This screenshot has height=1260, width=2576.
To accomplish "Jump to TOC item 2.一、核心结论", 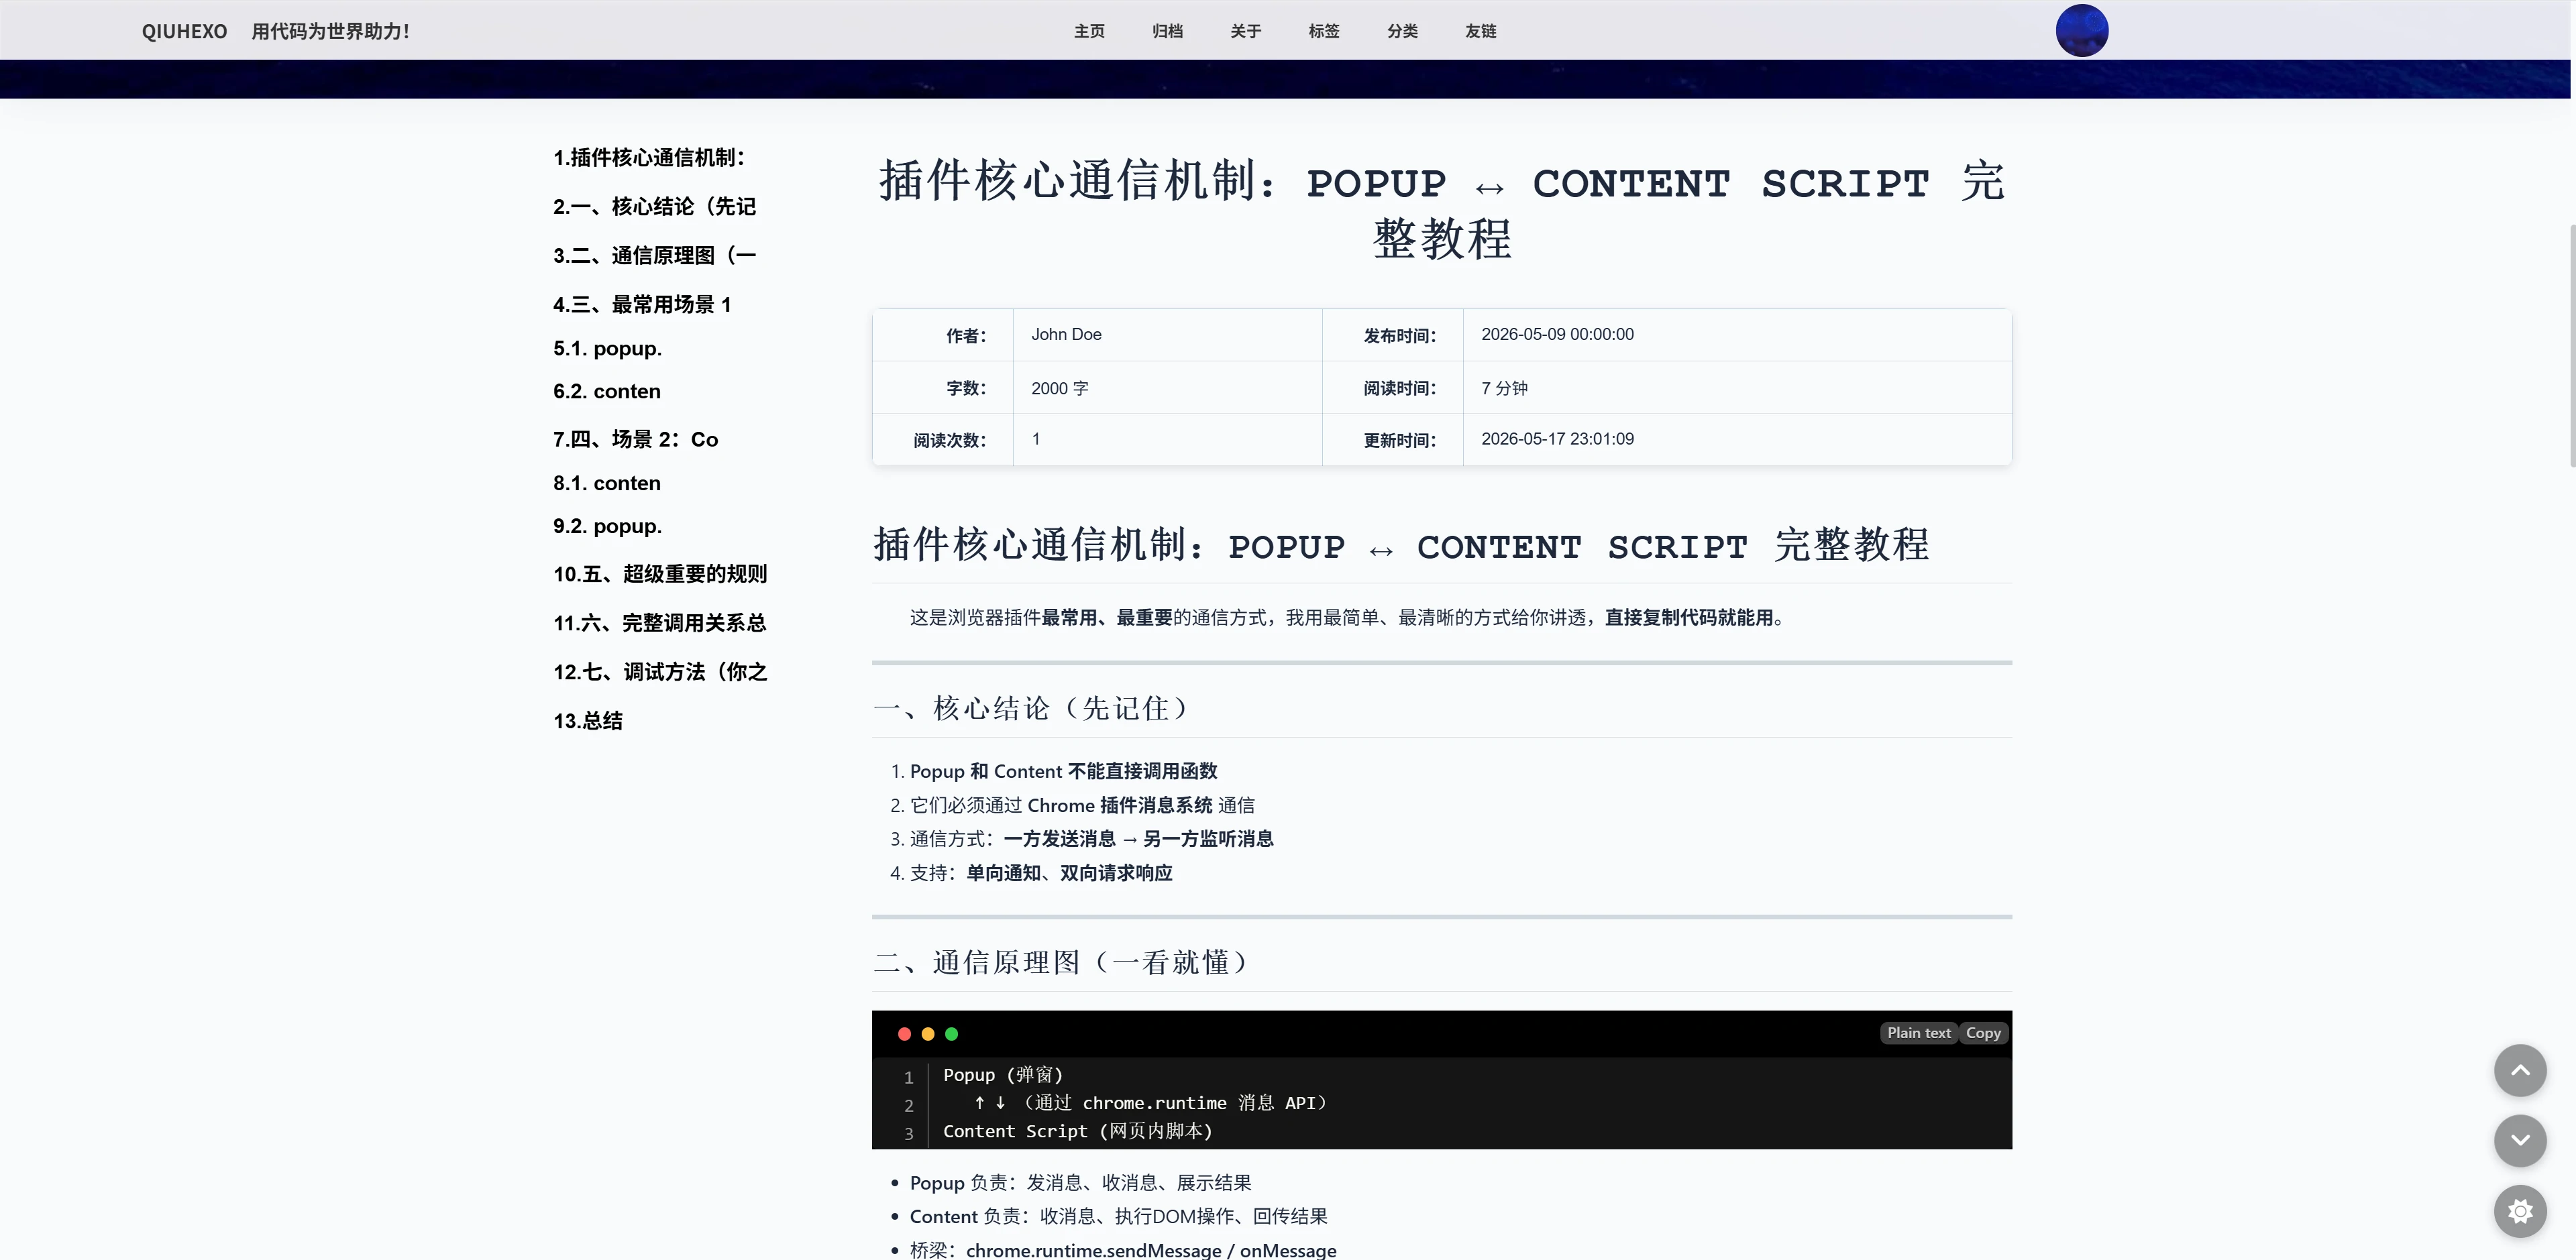I will click(x=654, y=207).
